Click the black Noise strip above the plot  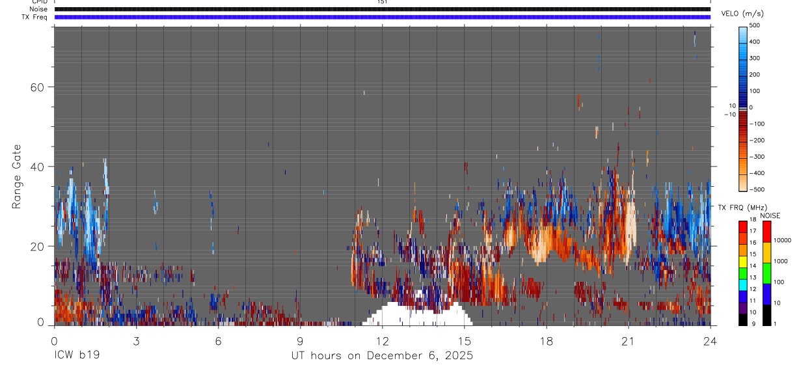pos(382,9)
